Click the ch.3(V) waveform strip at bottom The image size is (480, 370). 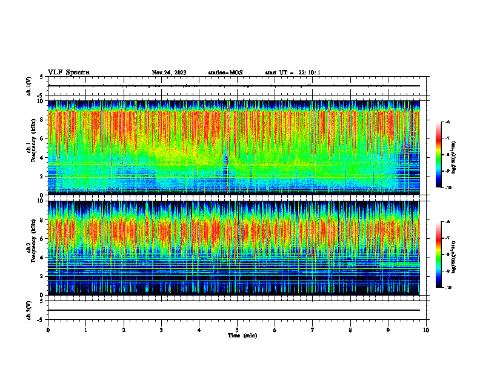(237, 310)
